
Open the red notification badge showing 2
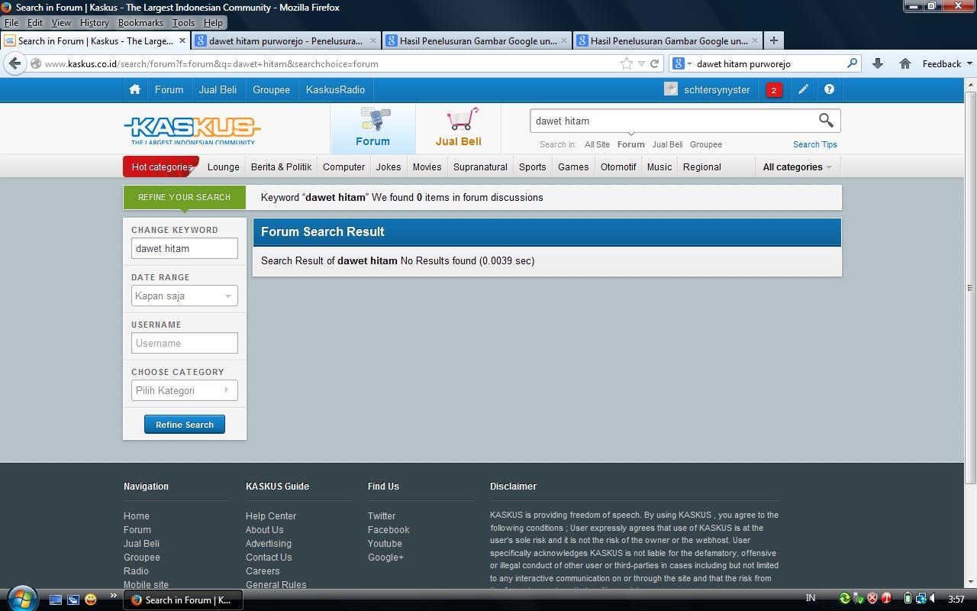(774, 90)
